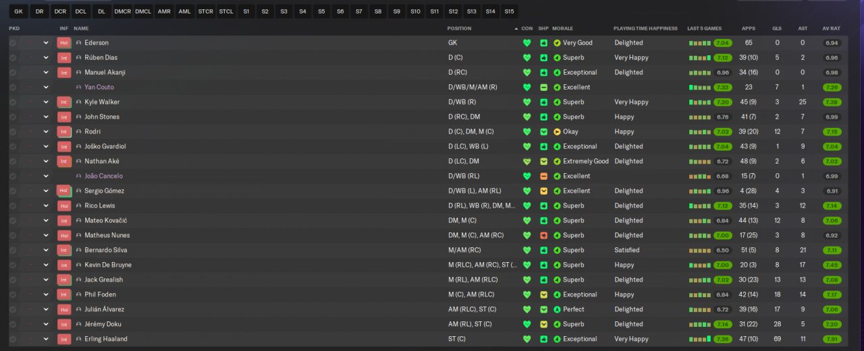Click Rodri's Okay morale icon
This screenshot has height=351, width=864.
[x=557, y=131]
